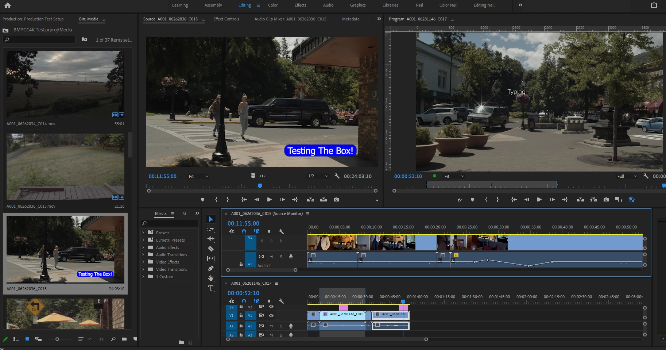This screenshot has width=666, height=350.
Task: Open Source monitor playback resolution 1/2 dropdown
Action: (x=318, y=176)
